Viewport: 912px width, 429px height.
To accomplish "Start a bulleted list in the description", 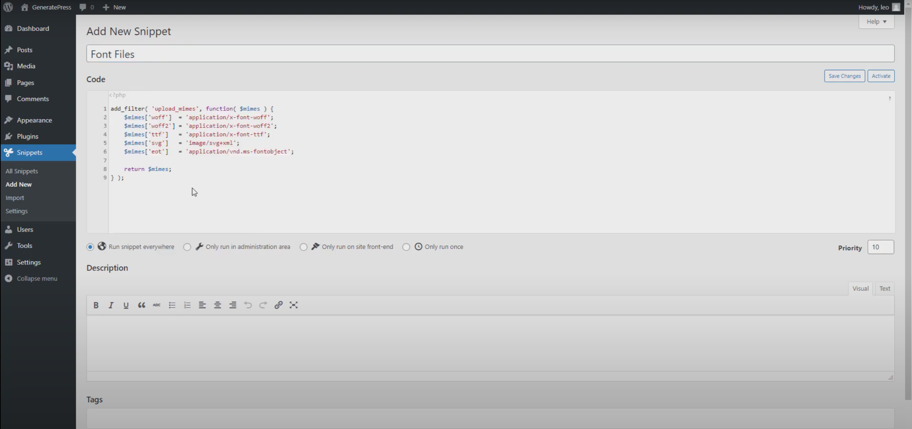I will point(172,305).
